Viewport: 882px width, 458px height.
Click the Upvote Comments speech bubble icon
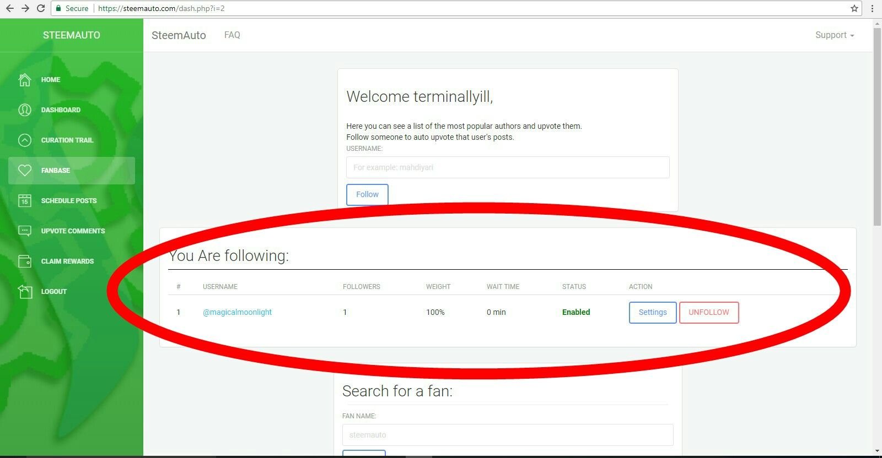pos(25,231)
